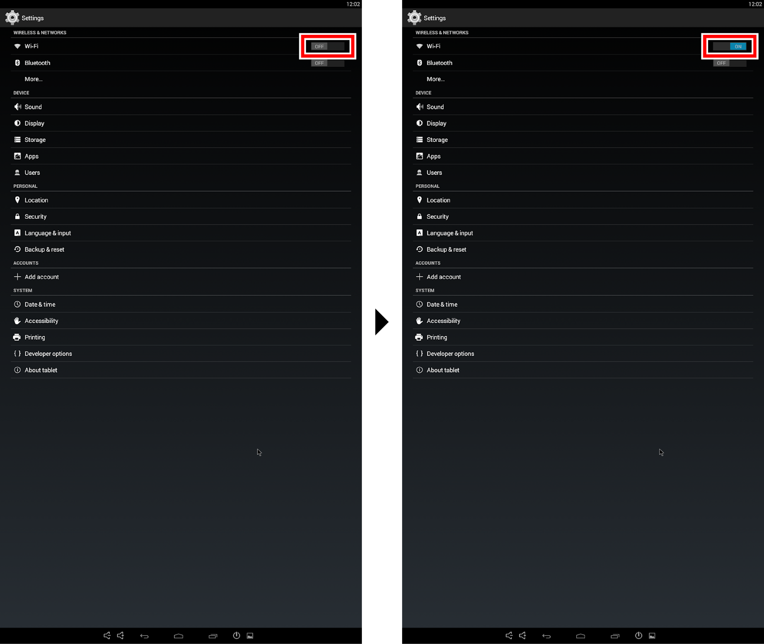764x644 pixels.
Task: Click the Add account plus icon, Wi-Fi-off screen
Action: 17,277
